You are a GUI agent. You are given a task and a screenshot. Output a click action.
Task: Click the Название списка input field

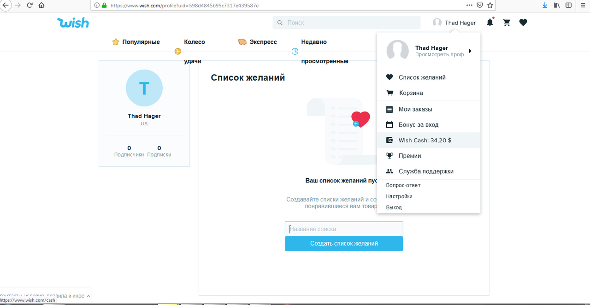(x=344, y=229)
